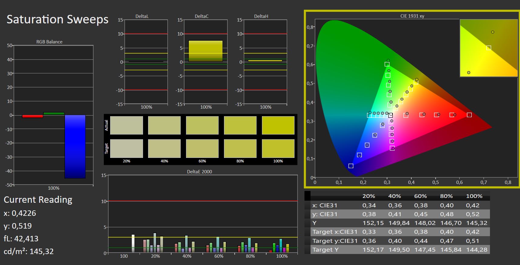
Task: Click the yellow bar in DeltaH chart
Action: 265,61
